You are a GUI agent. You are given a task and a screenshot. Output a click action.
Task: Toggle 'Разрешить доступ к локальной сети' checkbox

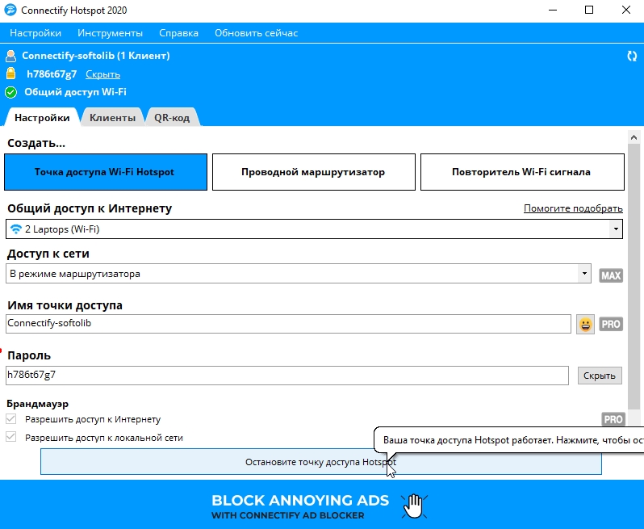[x=11, y=437]
